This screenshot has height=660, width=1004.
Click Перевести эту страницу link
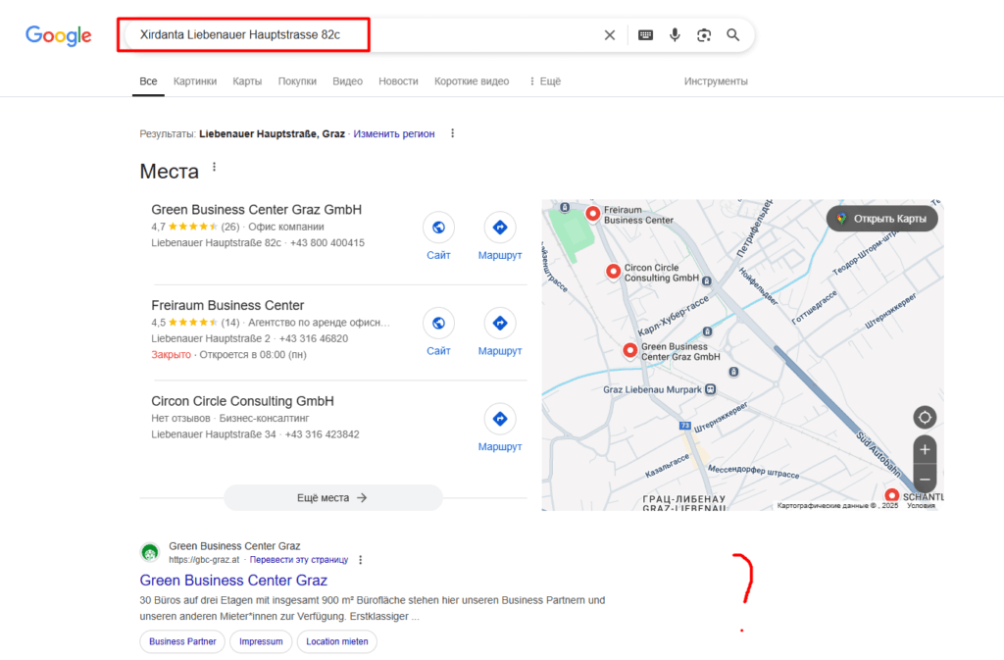[299, 560]
